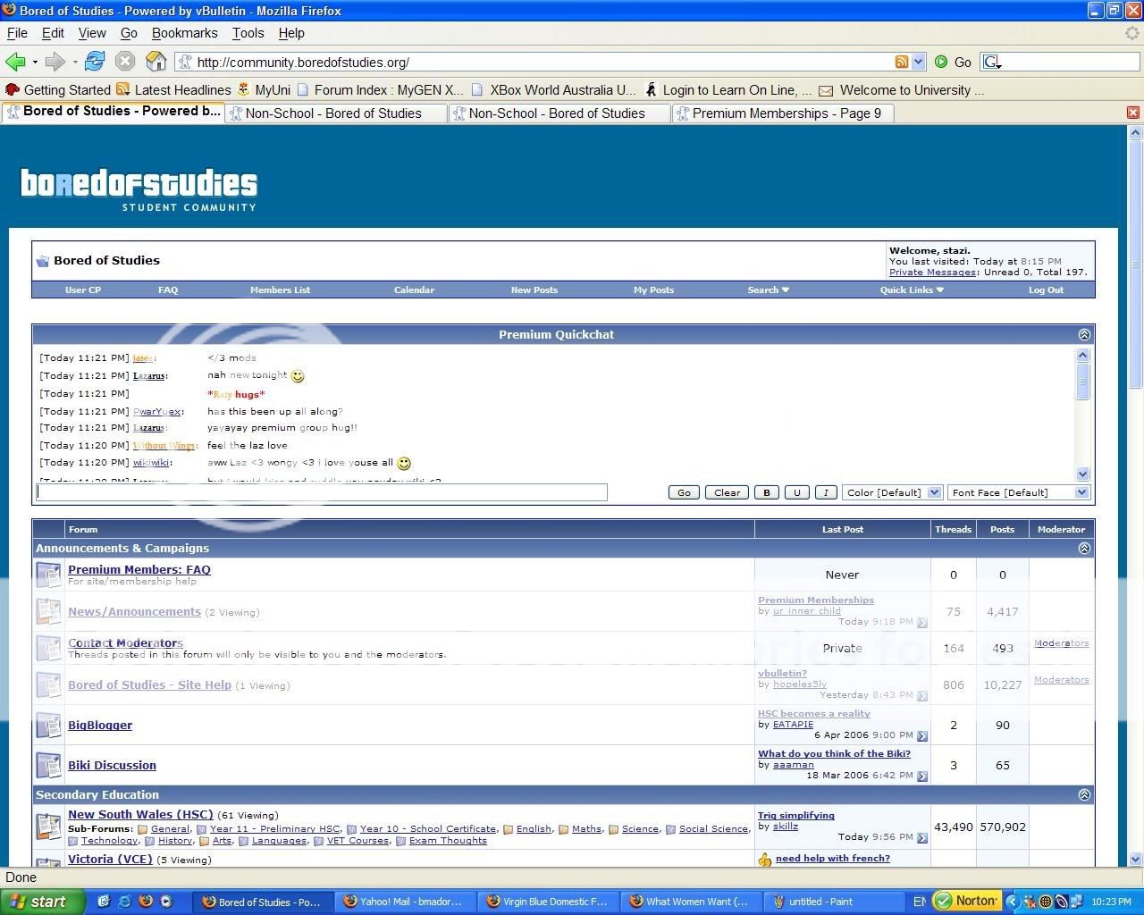Open Getting Started bookmark

(x=58, y=90)
